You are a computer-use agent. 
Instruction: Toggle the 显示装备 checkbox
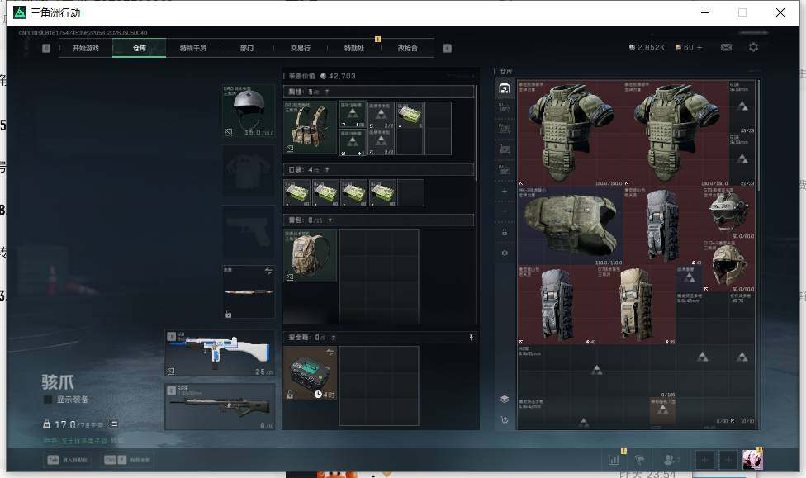47,400
